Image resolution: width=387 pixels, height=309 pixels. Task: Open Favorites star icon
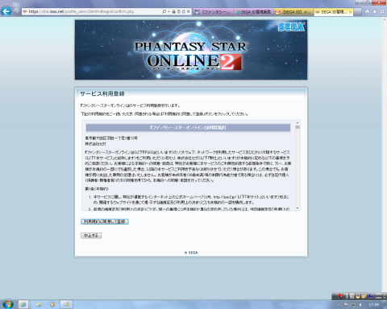pyautogui.click(x=375, y=11)
